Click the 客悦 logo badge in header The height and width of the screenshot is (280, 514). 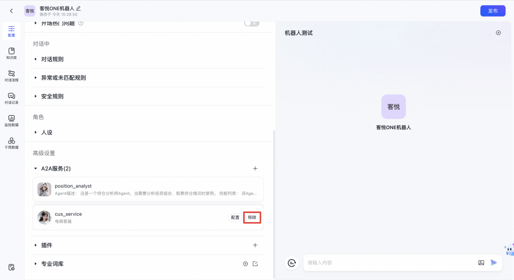pyautogui.click(x=30, y=11)
